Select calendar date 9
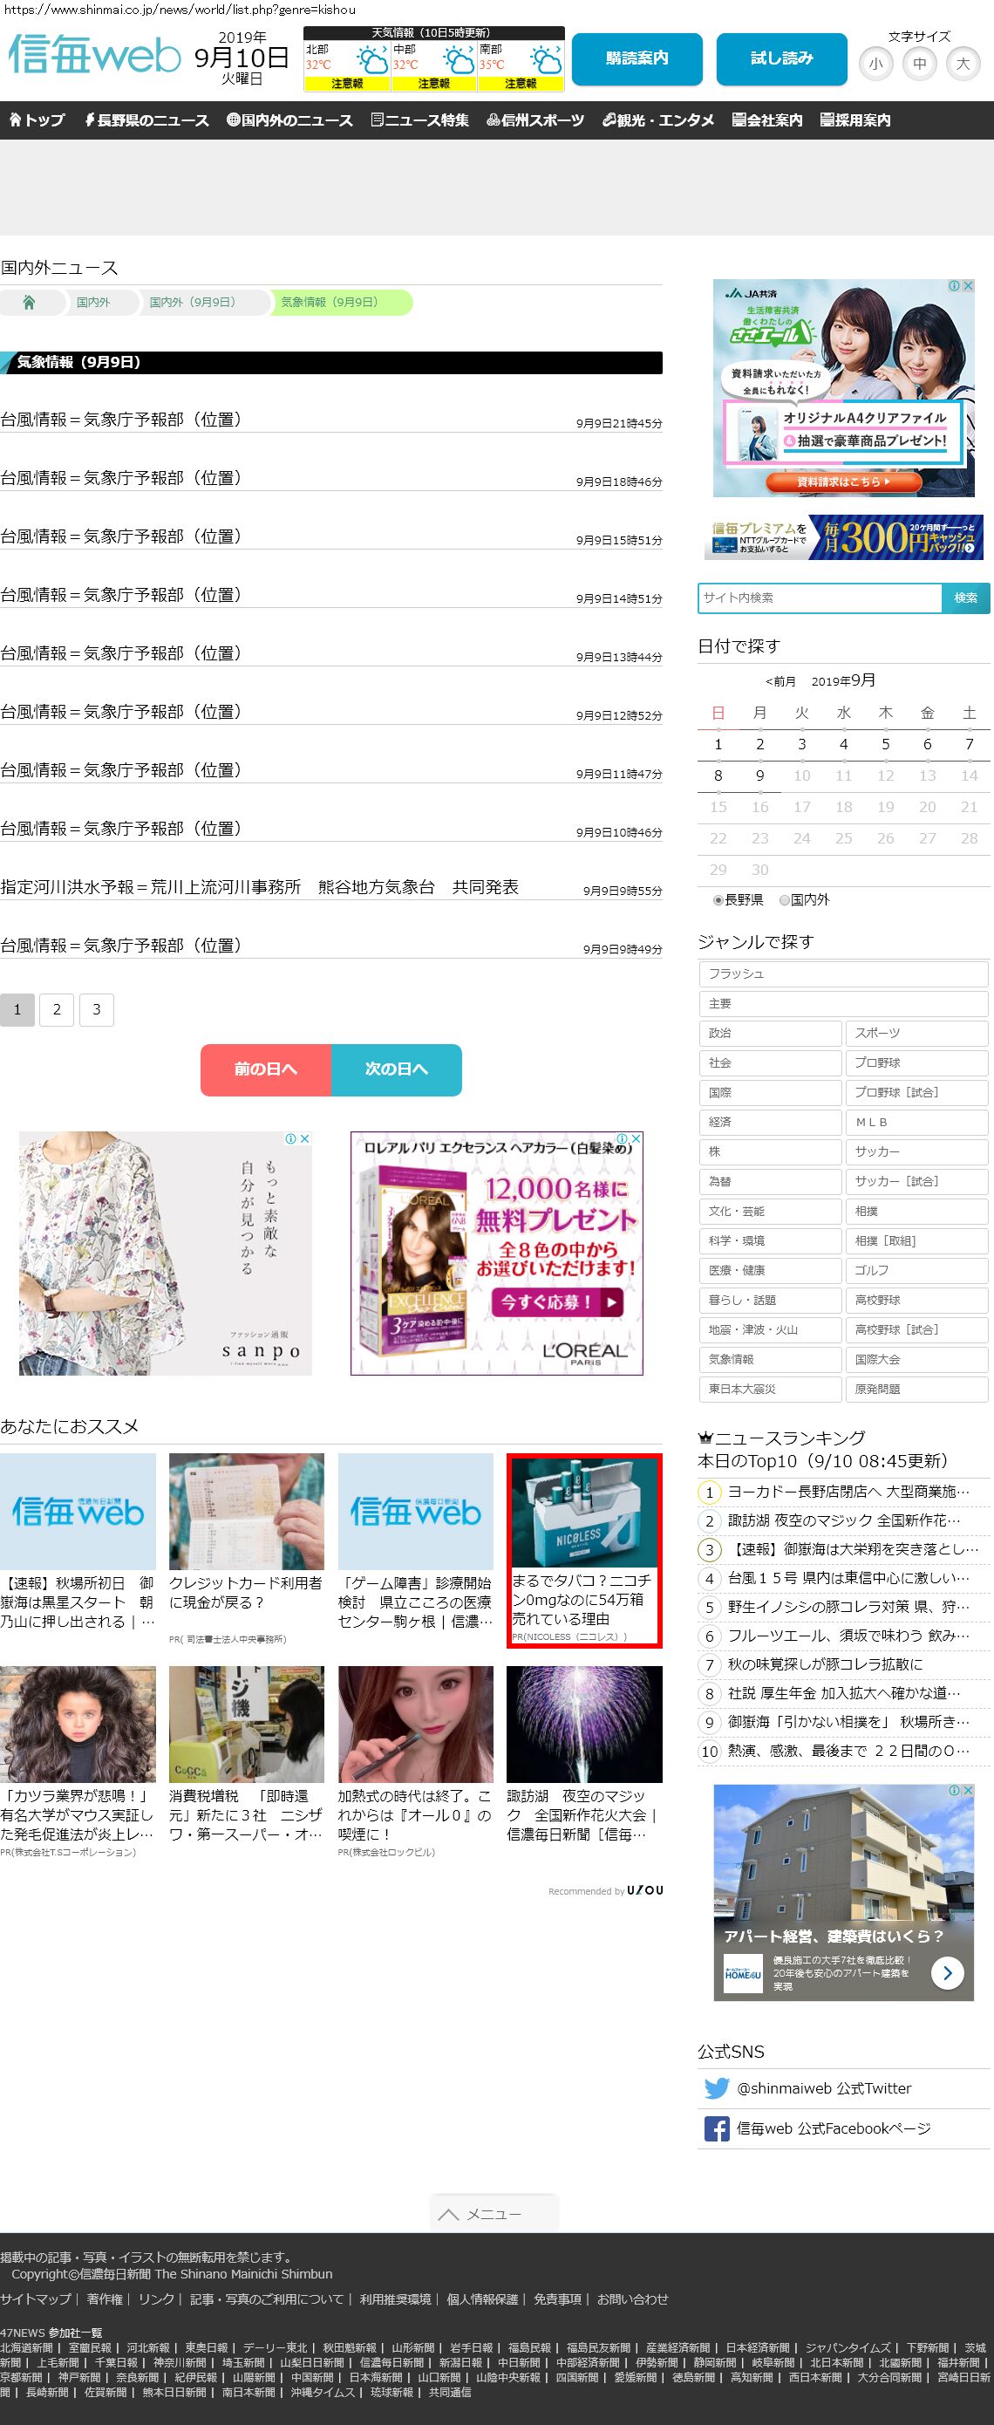The image size is (994, 2425). point(759,775)
